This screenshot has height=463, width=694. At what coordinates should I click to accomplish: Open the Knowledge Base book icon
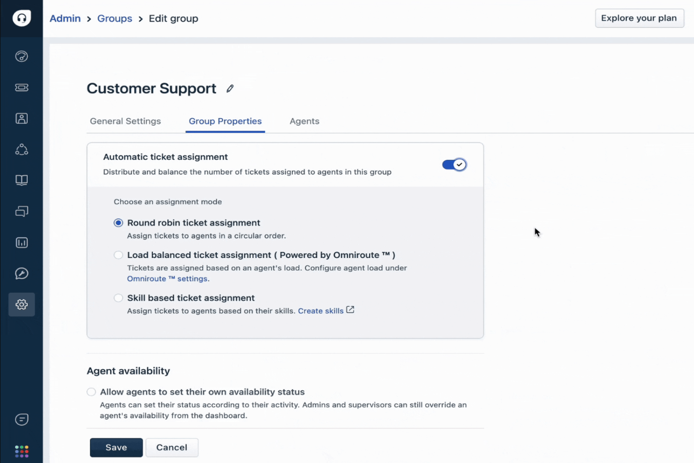pos(22,180)
